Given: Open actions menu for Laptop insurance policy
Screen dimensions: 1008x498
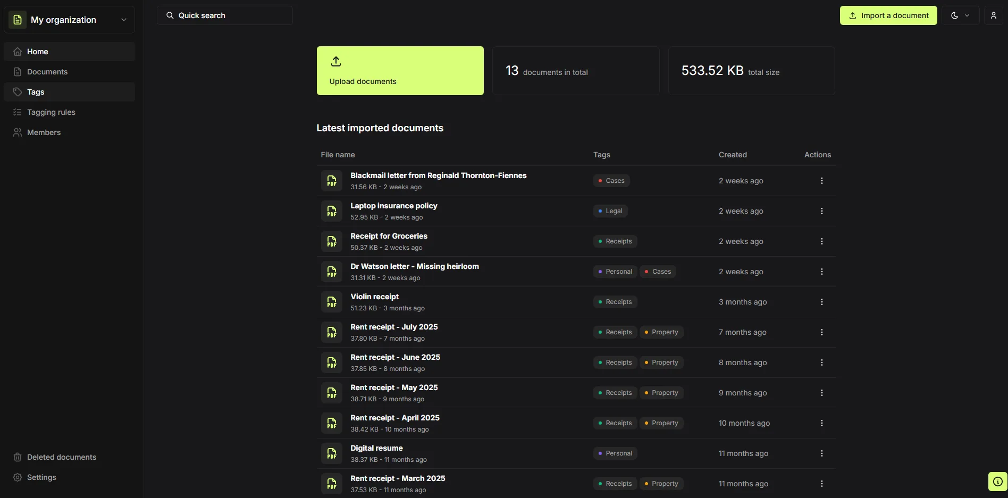Looking at the screenshot, I should click(821, 211).
